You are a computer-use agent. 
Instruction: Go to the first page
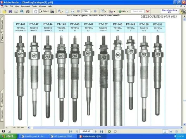[71, 131]
